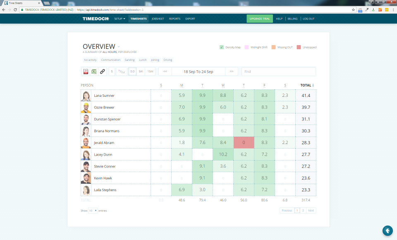Select 5m rounding option

point(141,72)
